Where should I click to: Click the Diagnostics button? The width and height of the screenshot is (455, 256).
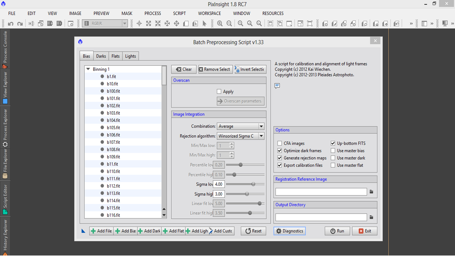(290, 231)
